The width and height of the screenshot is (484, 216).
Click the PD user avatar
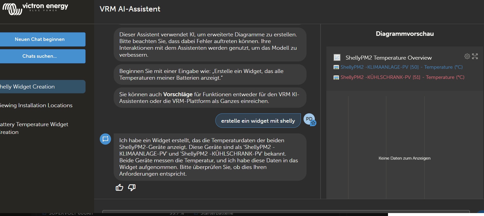(x=309, y=119)
